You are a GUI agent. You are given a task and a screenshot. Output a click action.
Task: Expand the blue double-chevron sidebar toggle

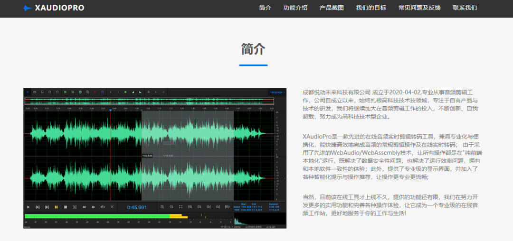[28, 92]
